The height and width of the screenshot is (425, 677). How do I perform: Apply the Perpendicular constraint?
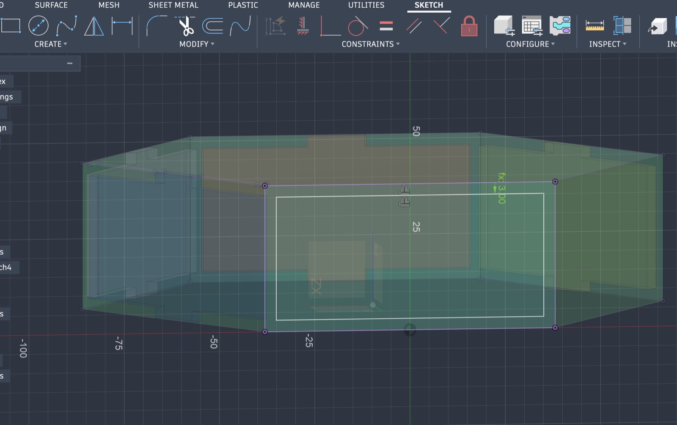(x=441, y=25)
